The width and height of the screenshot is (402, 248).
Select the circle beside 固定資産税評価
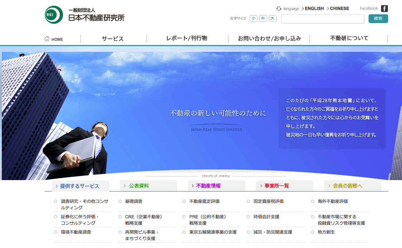click(x=248, y=201)
